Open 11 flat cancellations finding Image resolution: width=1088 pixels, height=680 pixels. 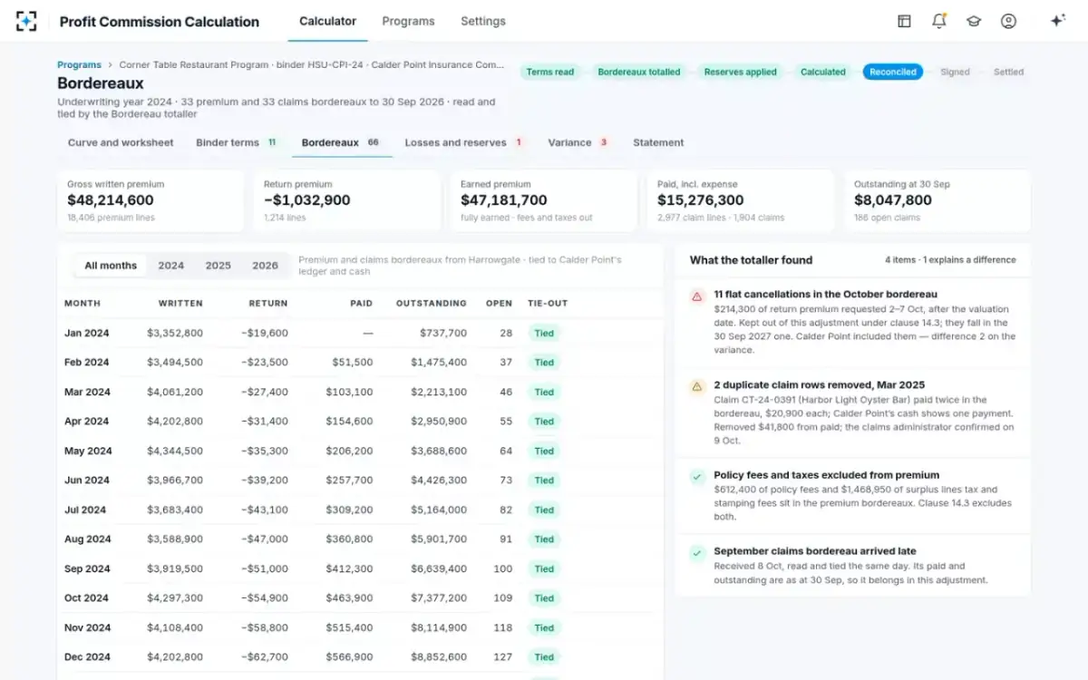(853, 322)
